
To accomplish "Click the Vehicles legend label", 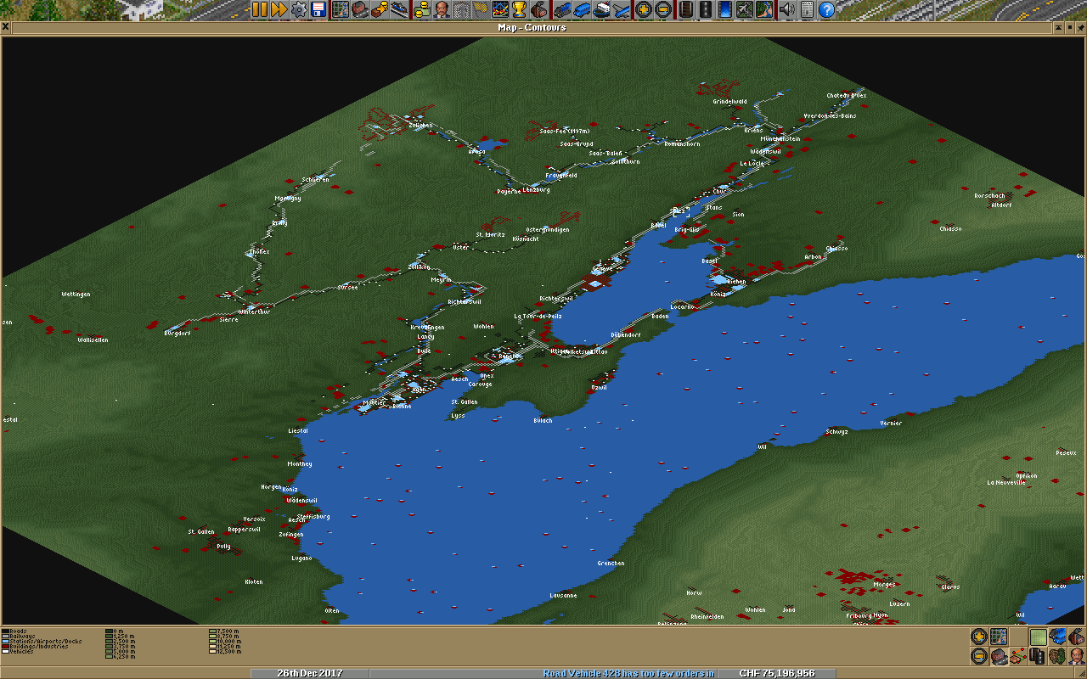I will (21, 652).
